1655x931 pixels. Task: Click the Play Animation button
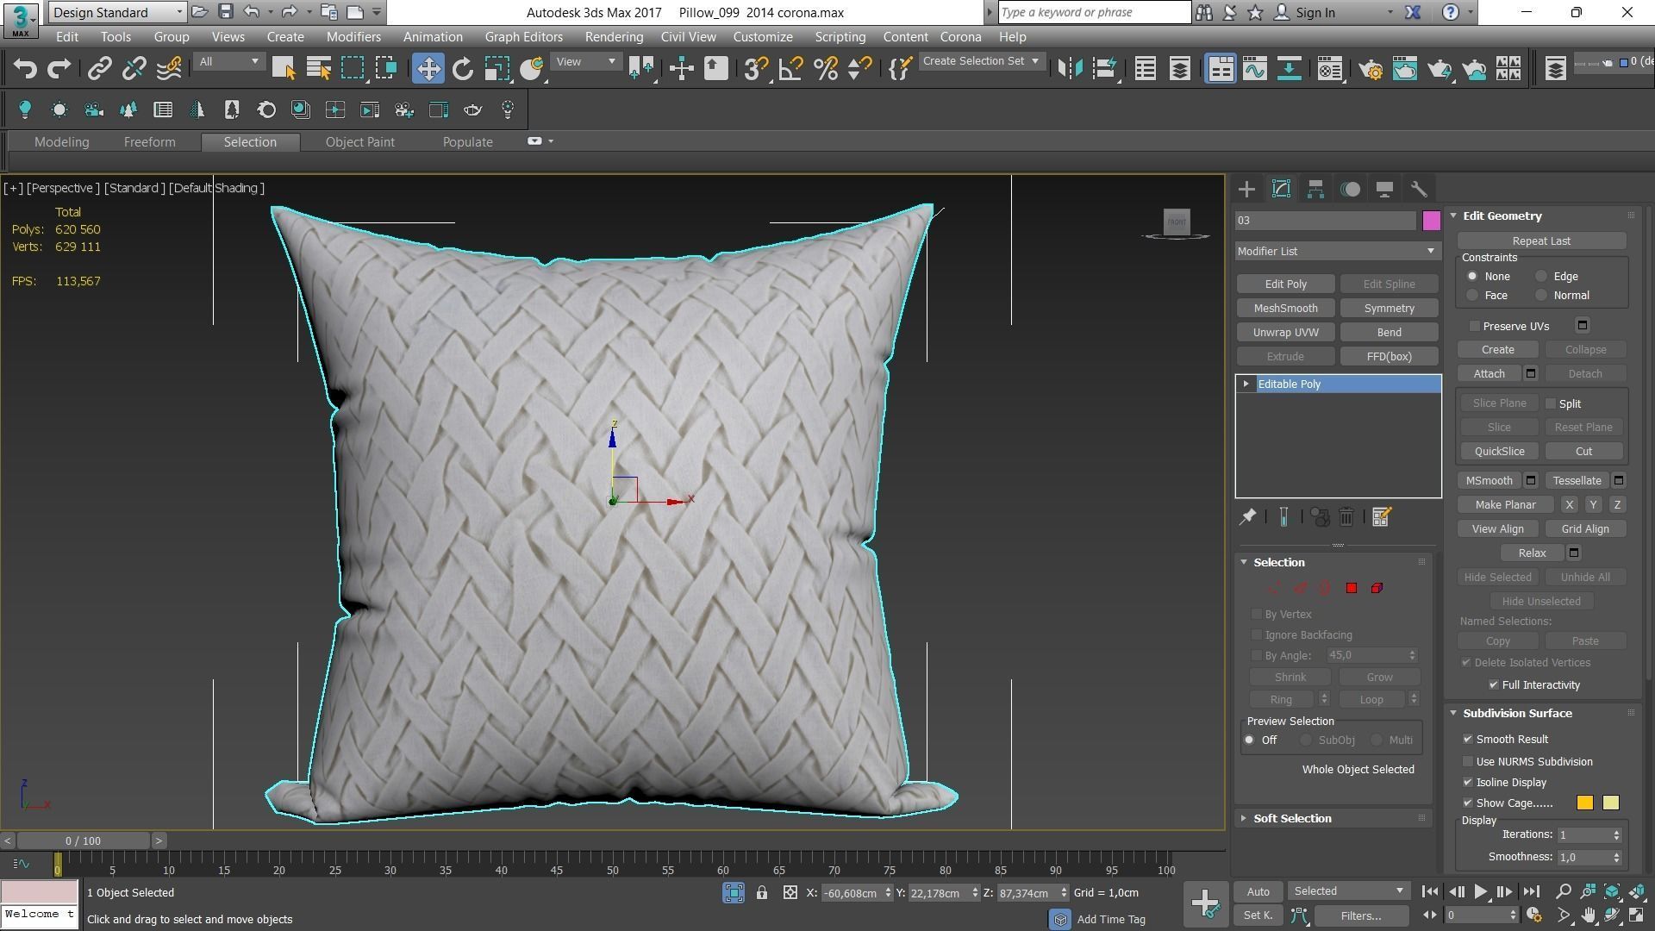point(1480,892)
